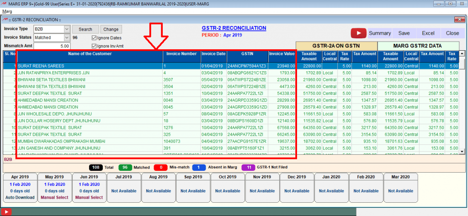Click GSTIN 24ANCPM7594A1Z3 cell

click(x=247, y=66)
